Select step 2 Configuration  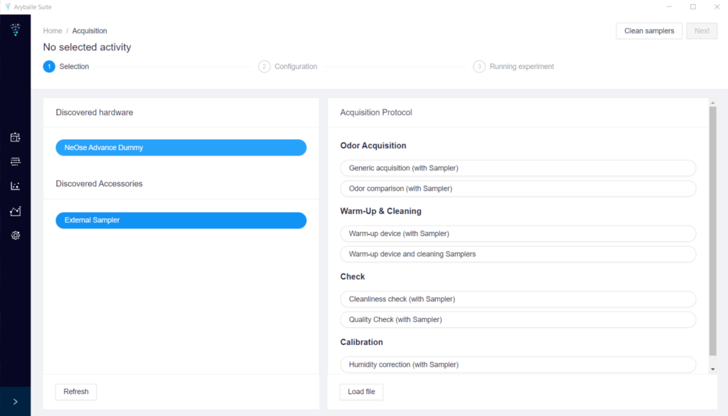[x=288, y=66]
